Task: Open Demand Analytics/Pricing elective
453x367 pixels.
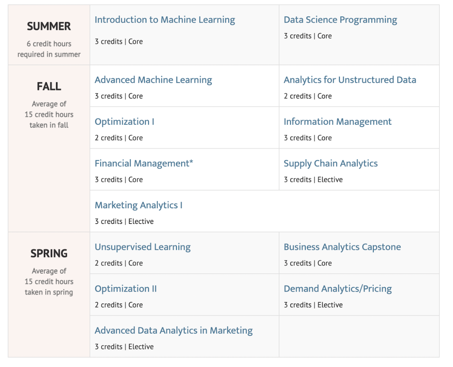Action: [338, 288]
